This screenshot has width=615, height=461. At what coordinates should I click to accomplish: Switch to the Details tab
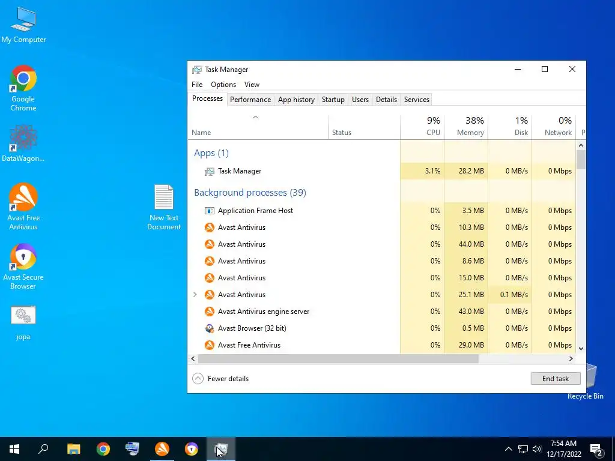[386, 100]
